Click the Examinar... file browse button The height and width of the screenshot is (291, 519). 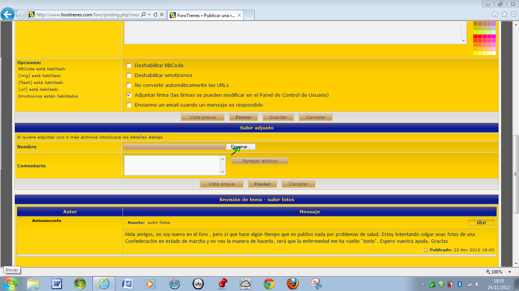(241, 147)
